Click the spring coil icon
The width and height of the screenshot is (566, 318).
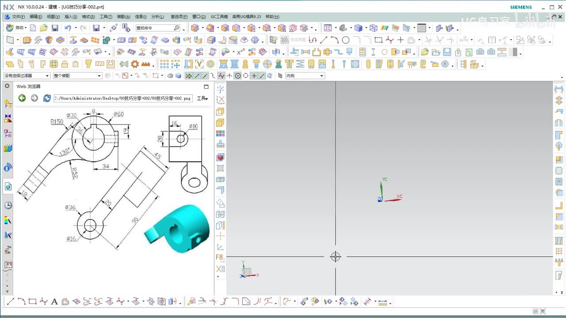(x=300, y=64)
